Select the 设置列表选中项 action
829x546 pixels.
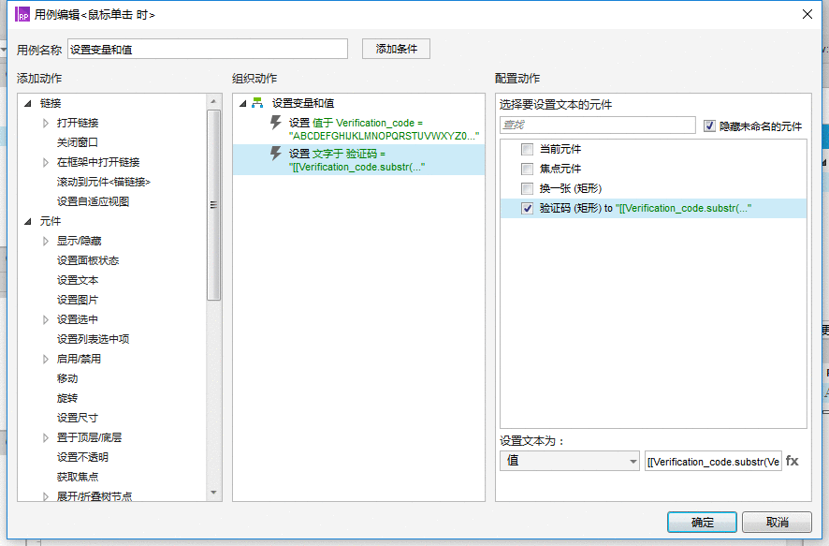[x=93, y=339]
